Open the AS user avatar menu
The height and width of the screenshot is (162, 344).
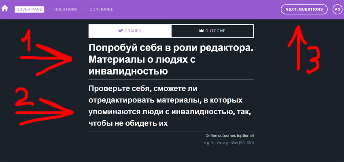[x=337, y=9]
